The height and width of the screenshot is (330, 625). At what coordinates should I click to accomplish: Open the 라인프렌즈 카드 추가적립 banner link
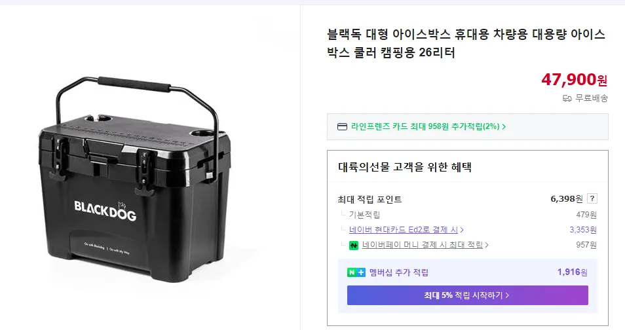(x=427, y=126)
